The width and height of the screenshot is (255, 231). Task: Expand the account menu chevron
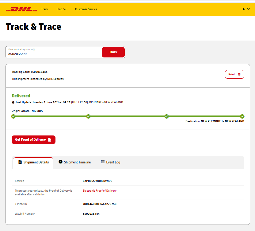pos(248,9)
